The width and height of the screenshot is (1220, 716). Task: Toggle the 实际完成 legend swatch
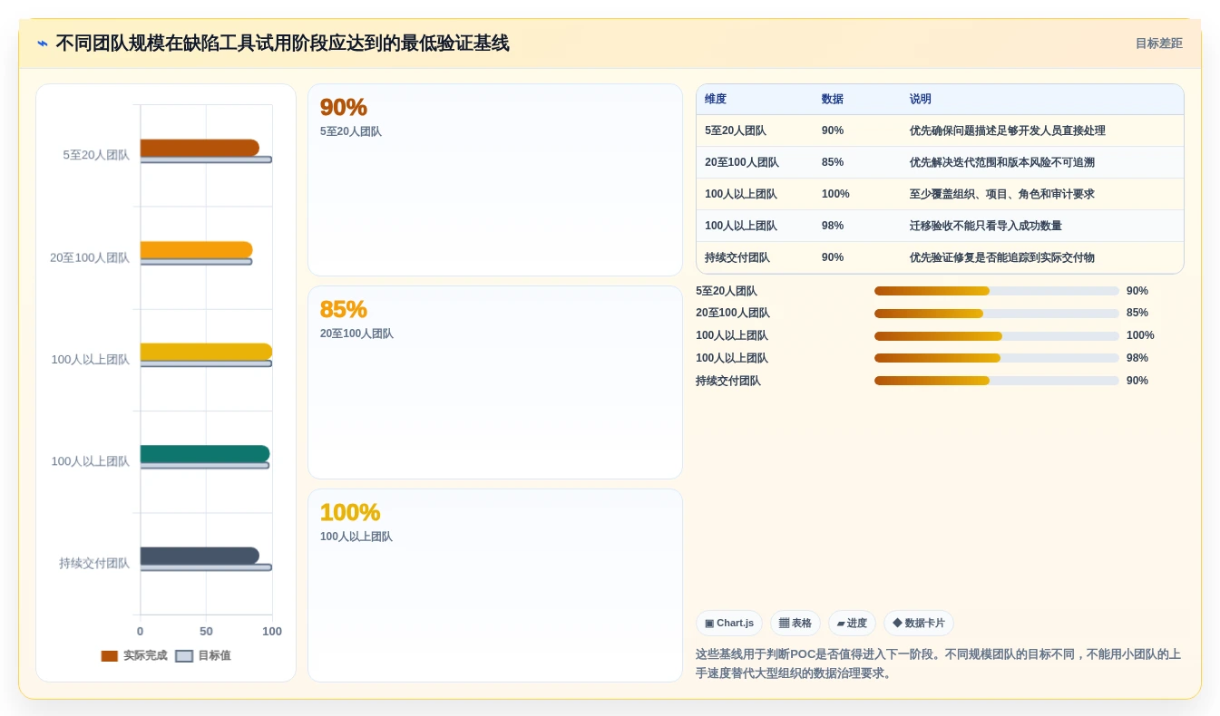110,655
